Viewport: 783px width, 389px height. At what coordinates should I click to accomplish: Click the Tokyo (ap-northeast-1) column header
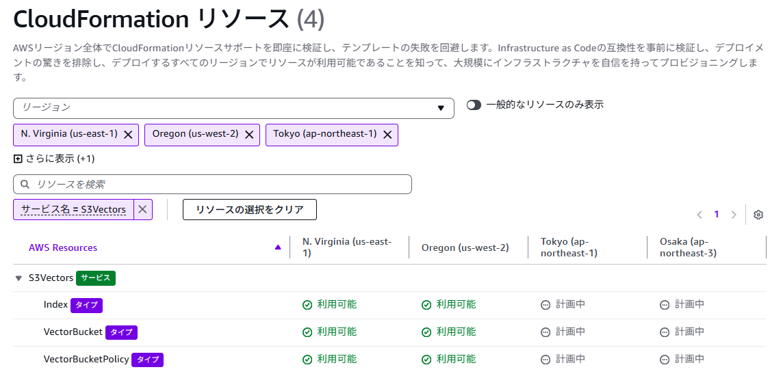click(569, 247)
